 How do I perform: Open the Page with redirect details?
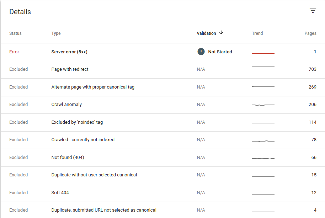(69, 69)
